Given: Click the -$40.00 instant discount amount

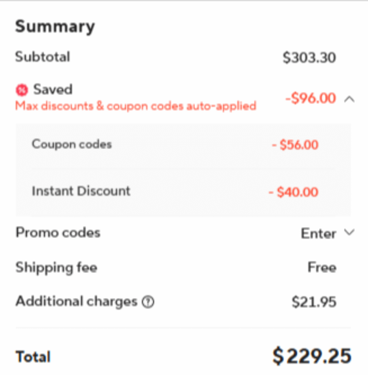Looking at the screenshot, I should (x=293, y=192).
